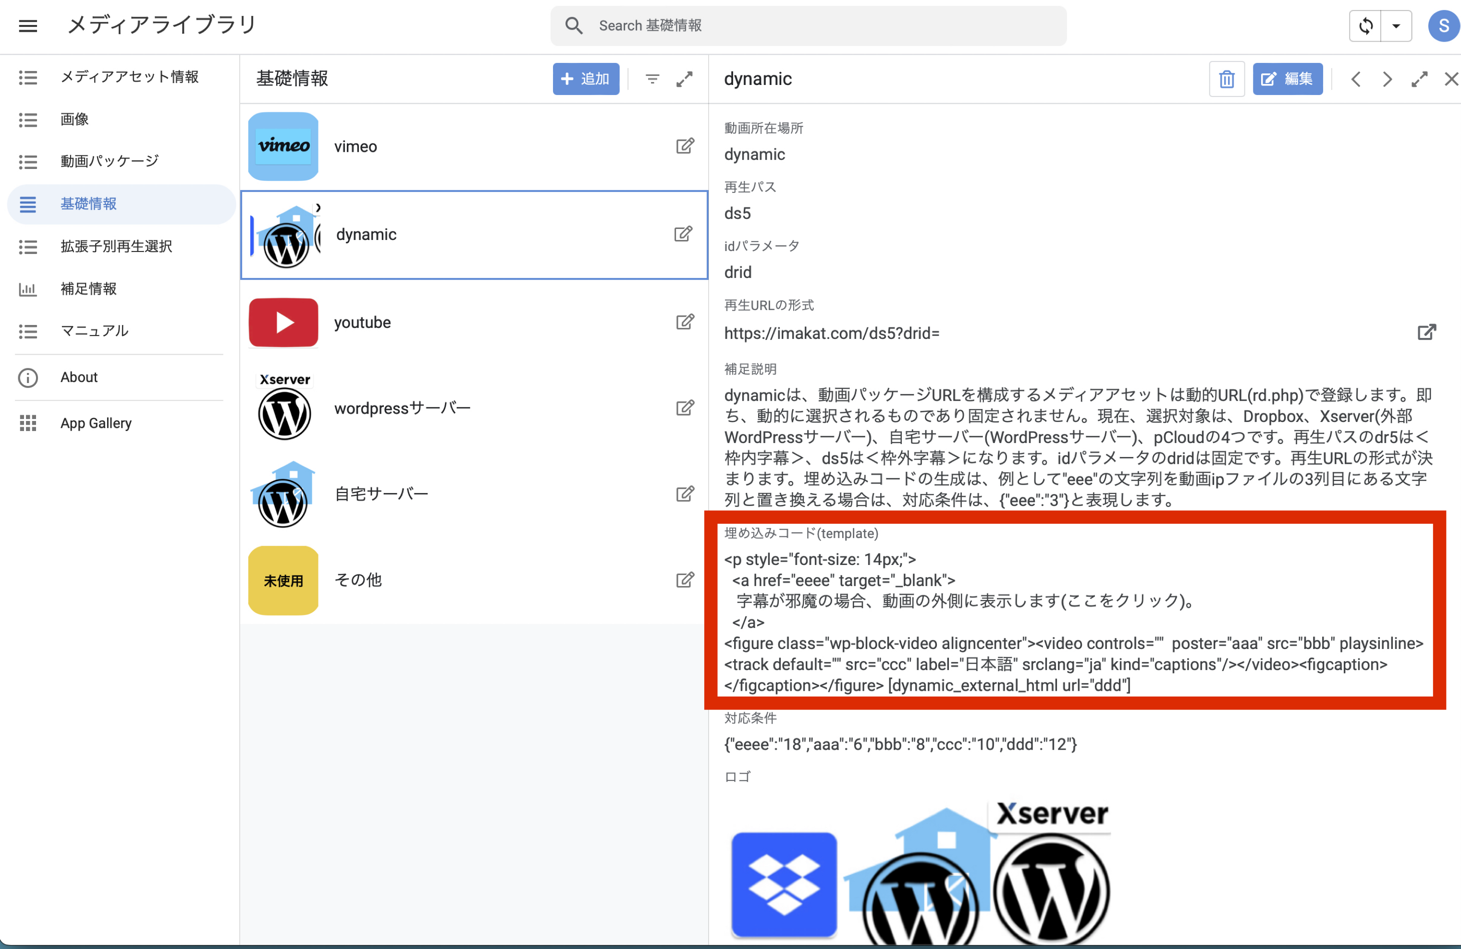Select 拡張子別再生選択 sidebar item
Screen dimensions: 1461x949
116,247
